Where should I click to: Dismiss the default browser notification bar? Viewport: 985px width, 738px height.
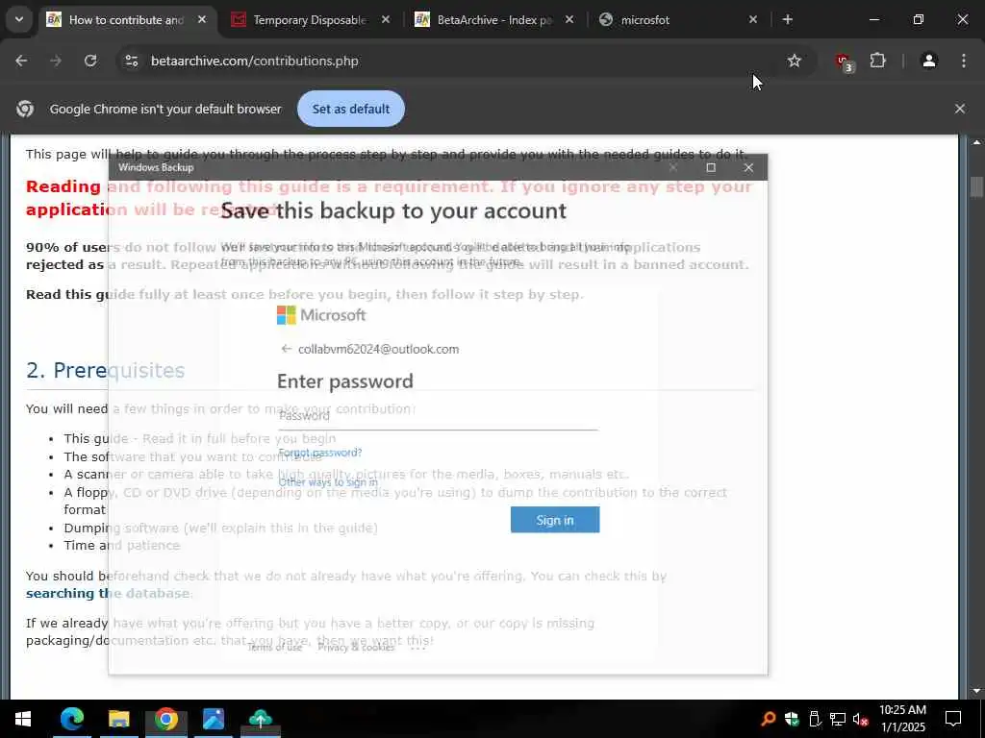(959, 109)
